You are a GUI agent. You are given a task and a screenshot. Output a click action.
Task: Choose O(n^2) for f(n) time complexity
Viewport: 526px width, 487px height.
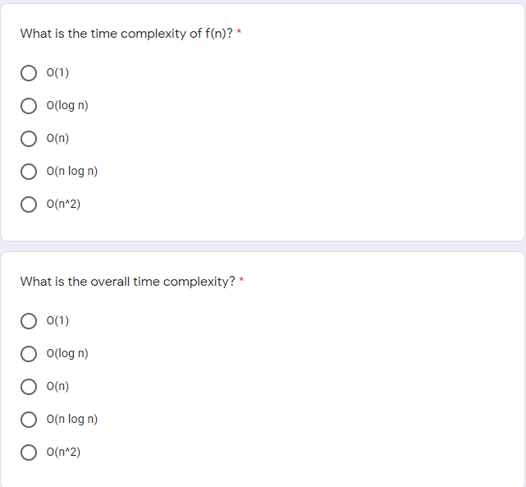(29, 204)
